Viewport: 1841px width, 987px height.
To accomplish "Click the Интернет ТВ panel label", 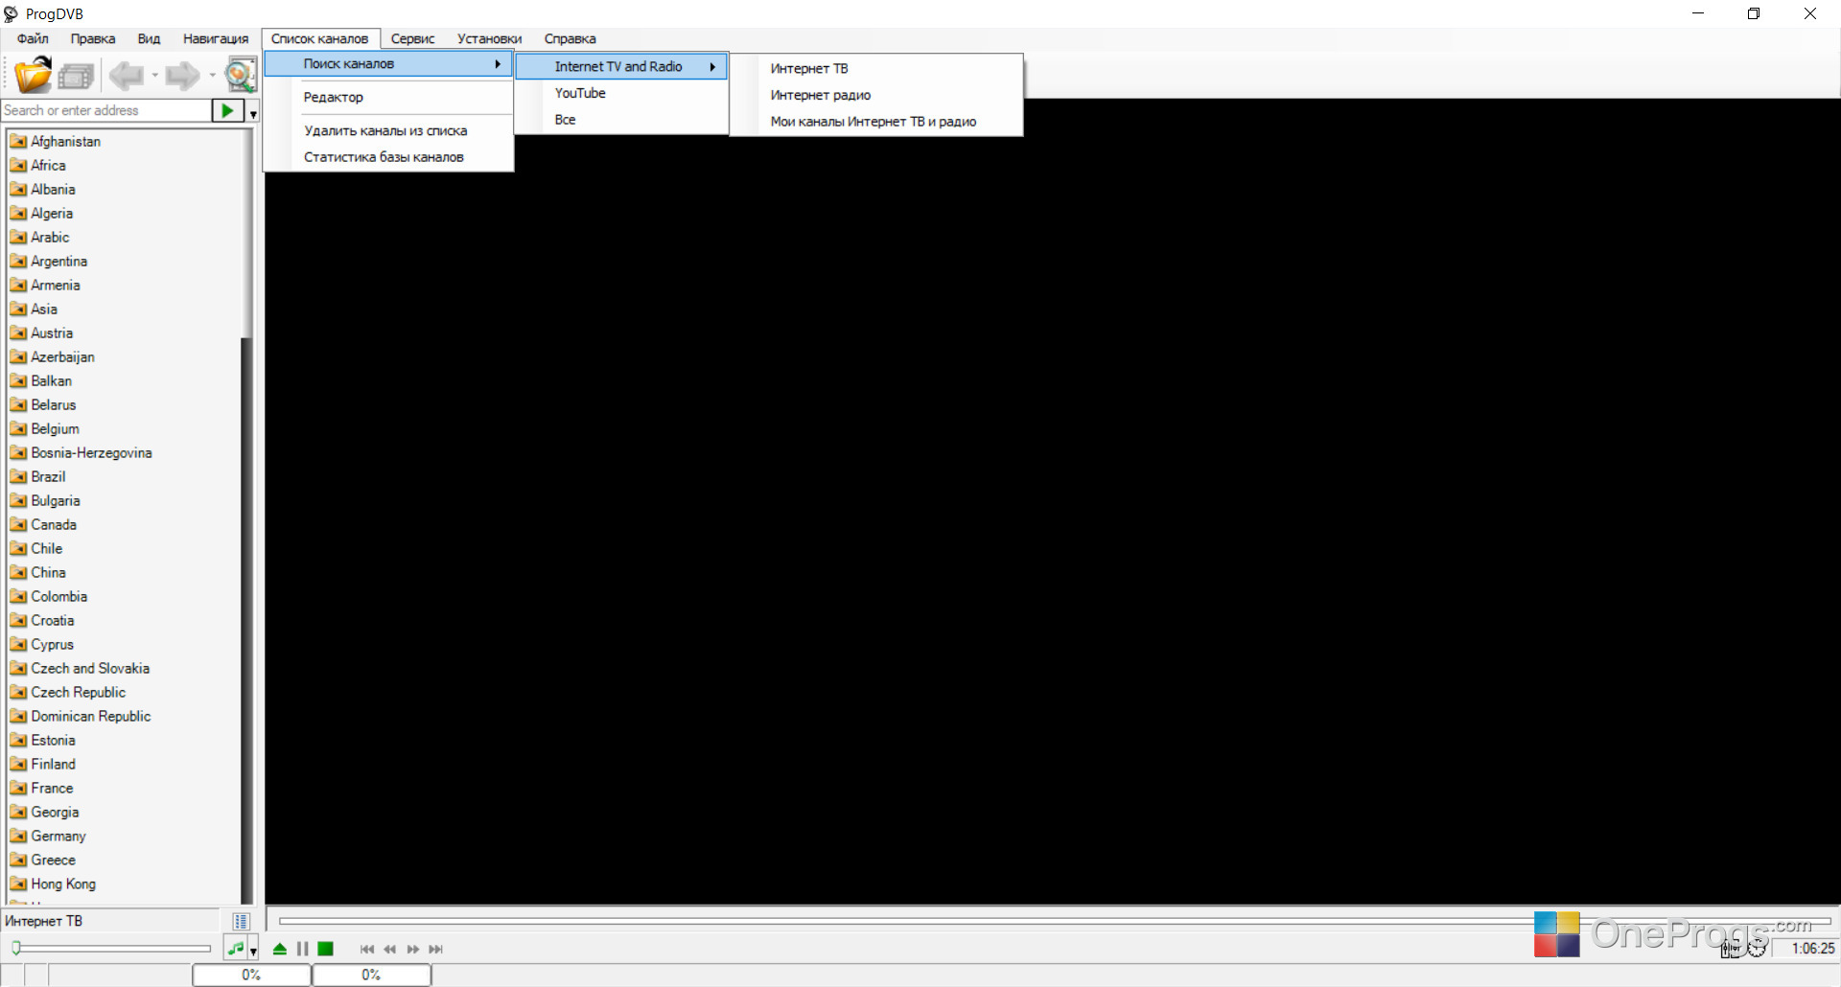I will pos(44,921).
